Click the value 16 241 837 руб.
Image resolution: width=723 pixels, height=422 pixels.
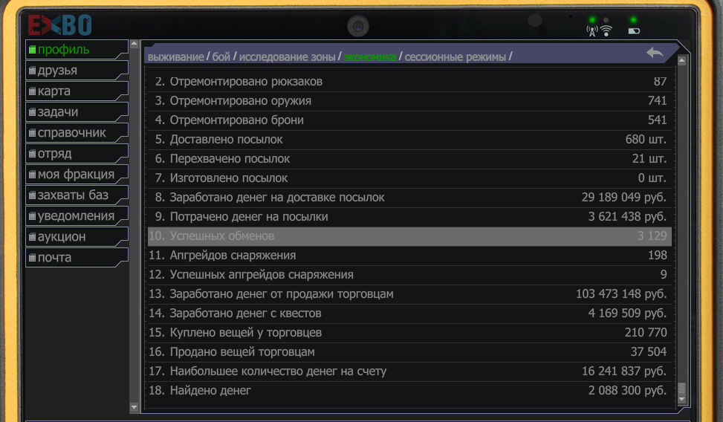click(x=624, y=371)
